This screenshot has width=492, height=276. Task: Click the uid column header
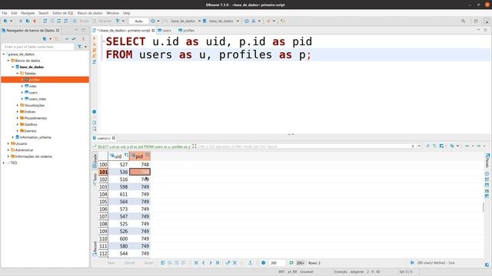point(118,156)
